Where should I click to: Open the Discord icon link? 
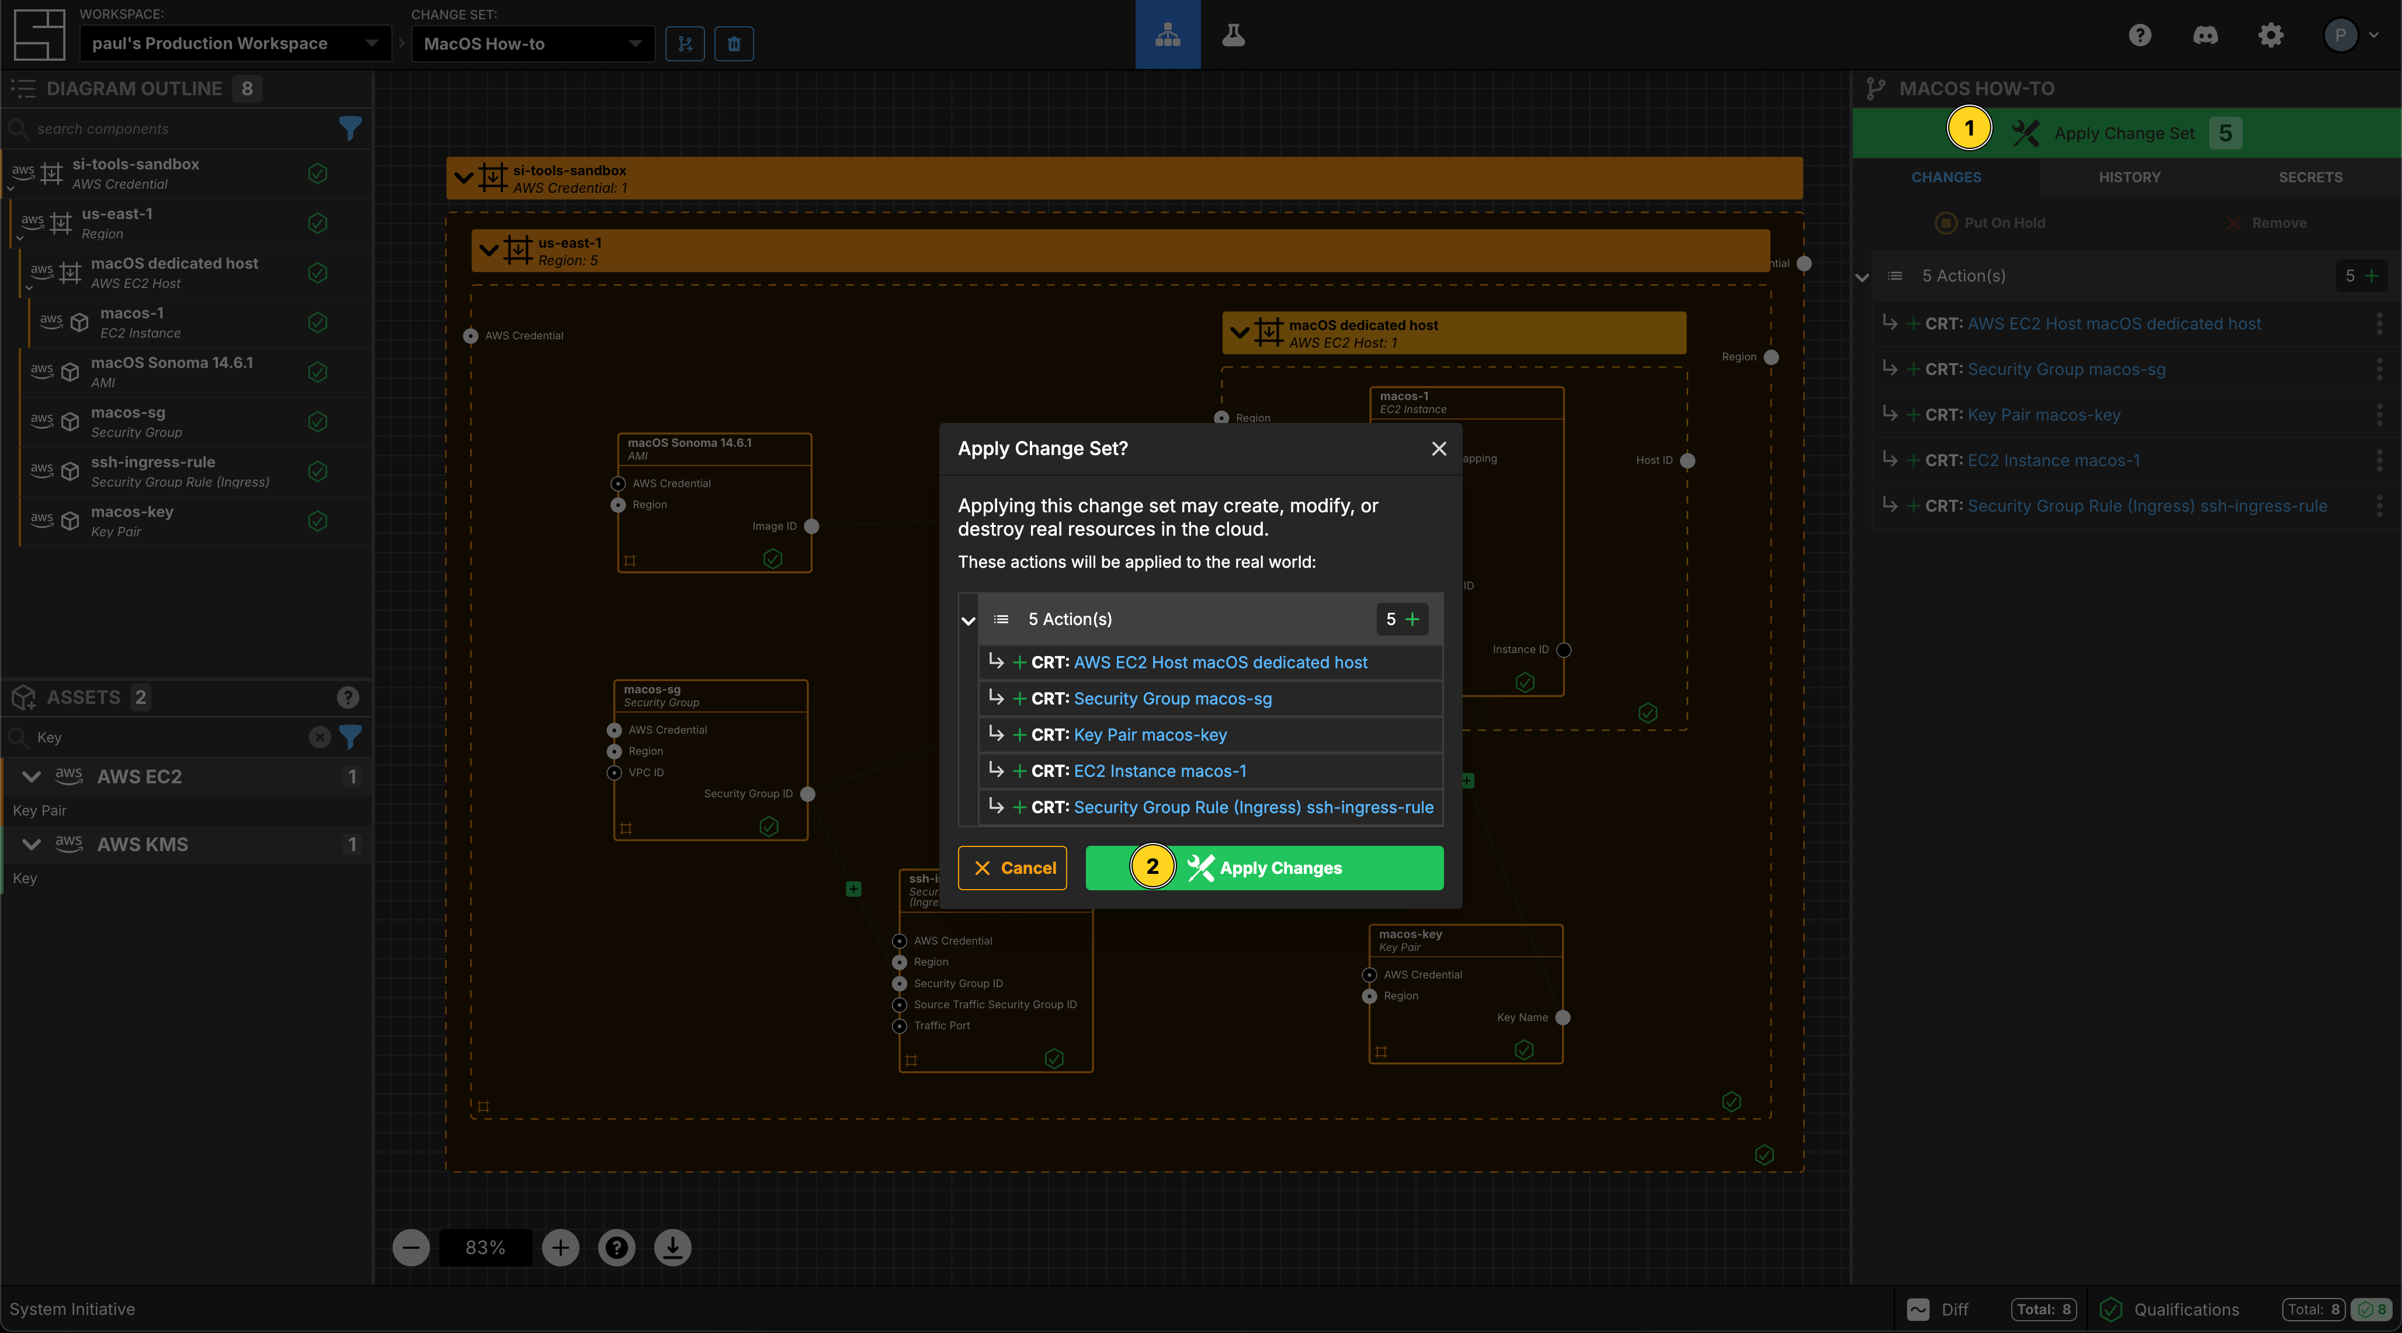tap(2205, 36)
